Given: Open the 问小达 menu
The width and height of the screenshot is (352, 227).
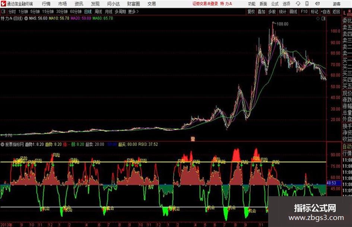Looking at the screenshot, I should coord(113,4).
